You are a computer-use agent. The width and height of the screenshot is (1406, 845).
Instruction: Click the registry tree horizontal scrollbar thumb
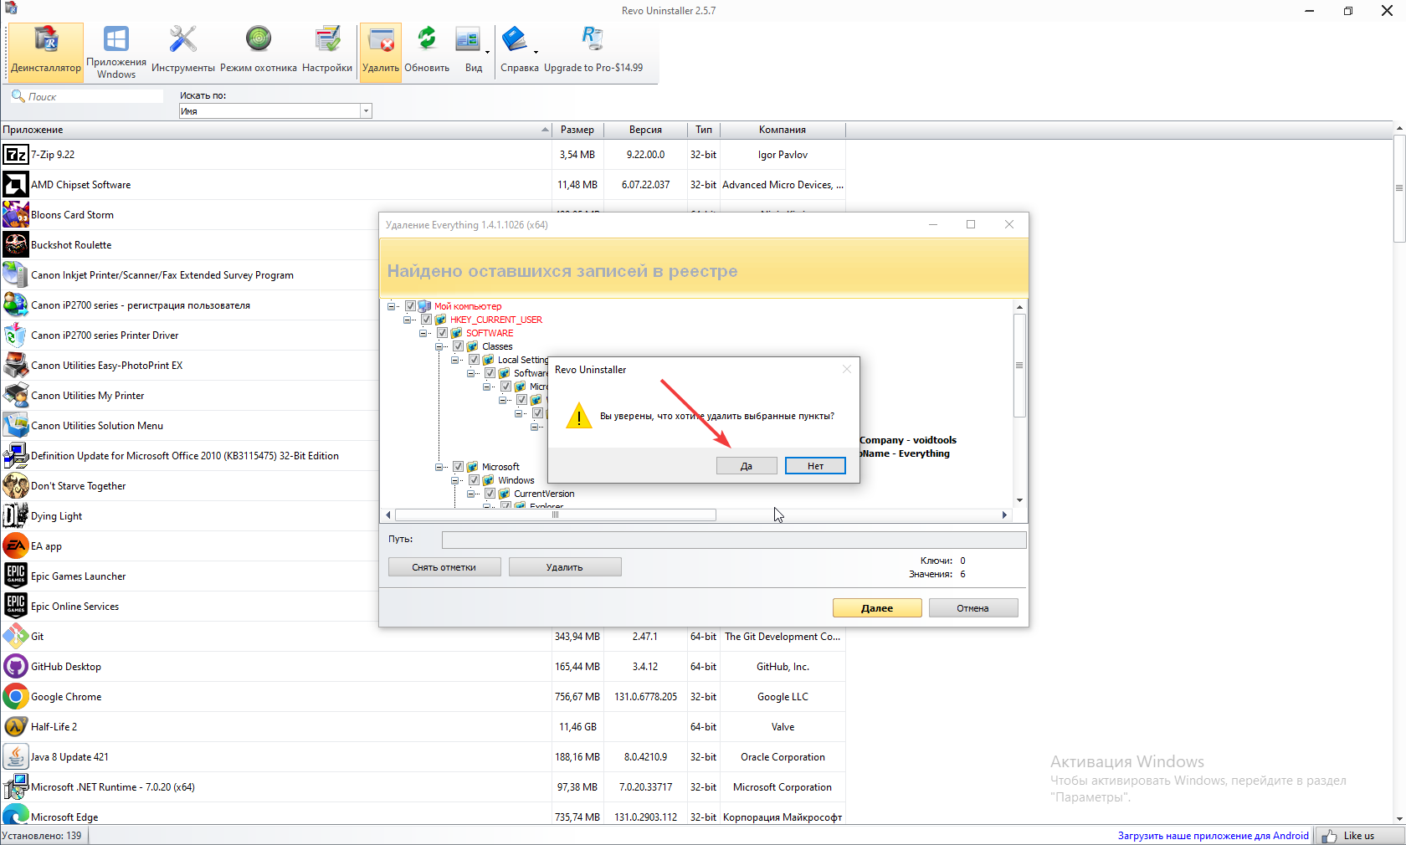pyautogui.click(x=556, y=515)
